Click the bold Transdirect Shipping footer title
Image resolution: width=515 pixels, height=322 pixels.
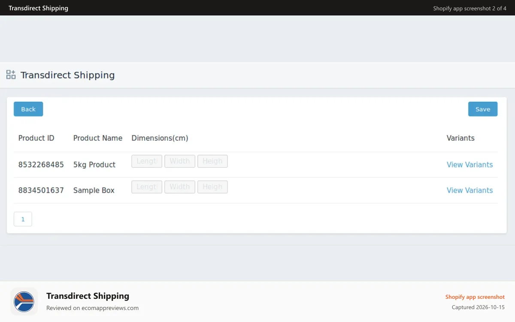pyautogui.click(x=88, y=296)
